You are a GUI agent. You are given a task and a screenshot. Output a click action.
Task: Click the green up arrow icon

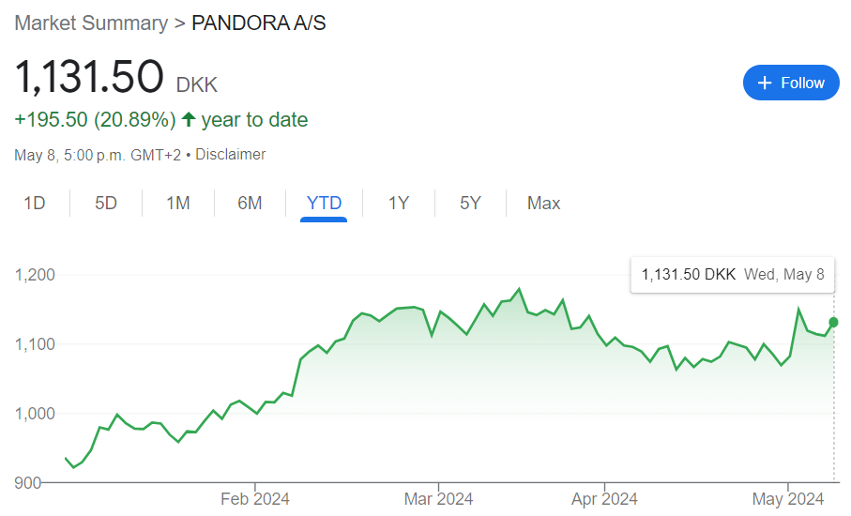coord(189,120)
